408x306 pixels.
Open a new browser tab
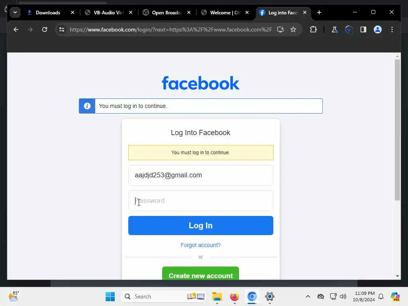pos(319,12)
